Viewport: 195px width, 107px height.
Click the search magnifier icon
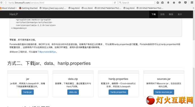(120, 3)
